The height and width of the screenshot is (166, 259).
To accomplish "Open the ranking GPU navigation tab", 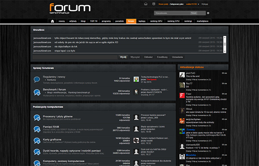I will pos(156,21).
